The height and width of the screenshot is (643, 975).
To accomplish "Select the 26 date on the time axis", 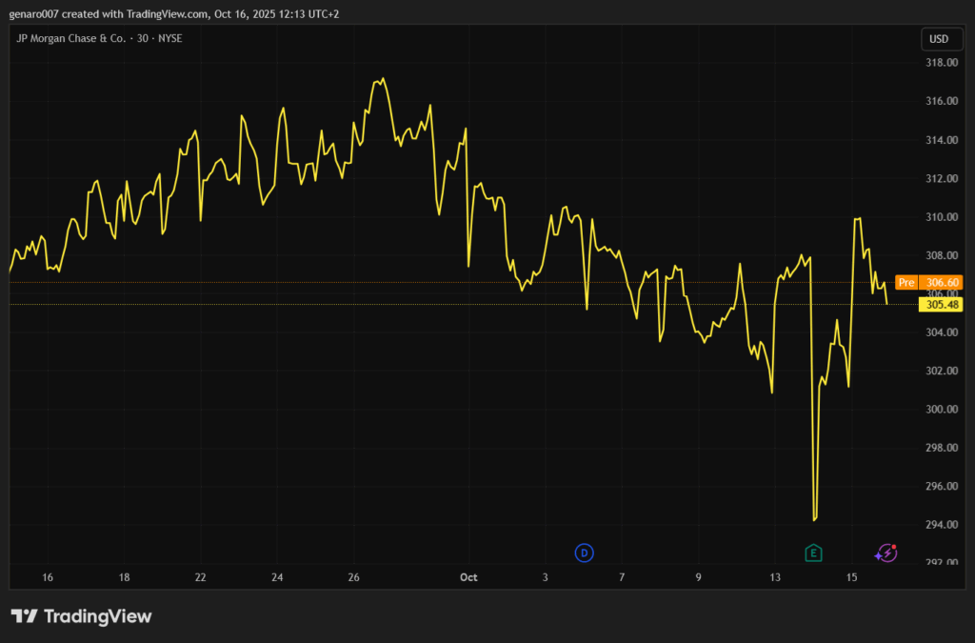I will [x=353, y=577].
